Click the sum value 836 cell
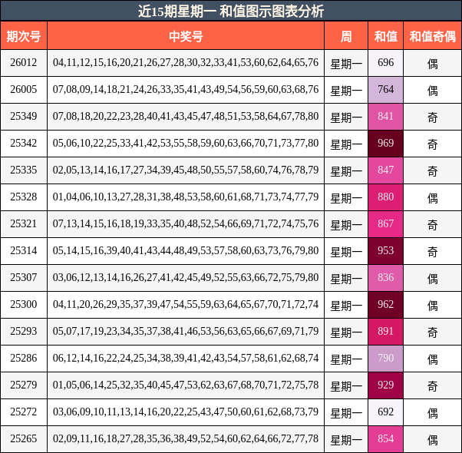 (x=386, y=277)
